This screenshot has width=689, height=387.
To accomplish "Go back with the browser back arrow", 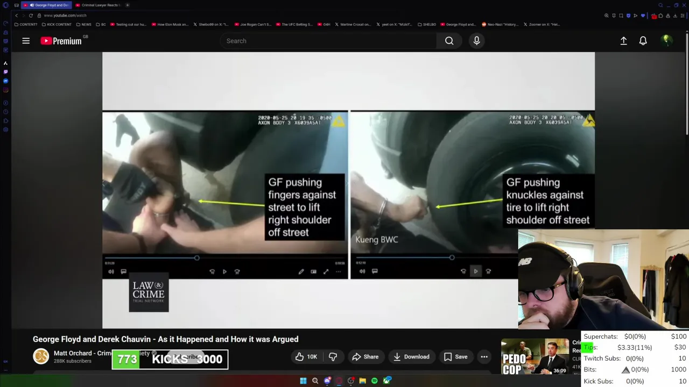I will pos(16,16).
